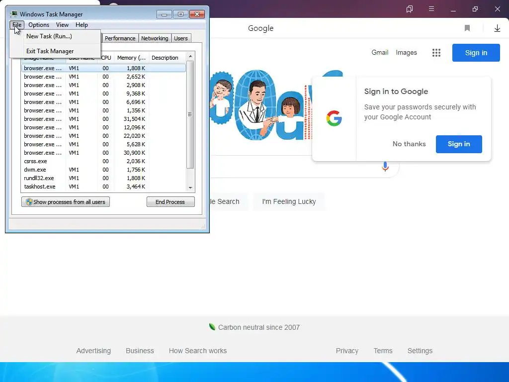This screenshot has width=509, height=382.
Task: Click the Google page title in address bar
Action: point(260,28)
